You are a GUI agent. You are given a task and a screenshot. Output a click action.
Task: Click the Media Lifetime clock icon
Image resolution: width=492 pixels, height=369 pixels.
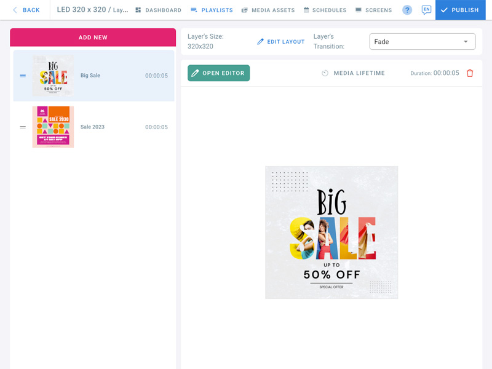[325, 73]
